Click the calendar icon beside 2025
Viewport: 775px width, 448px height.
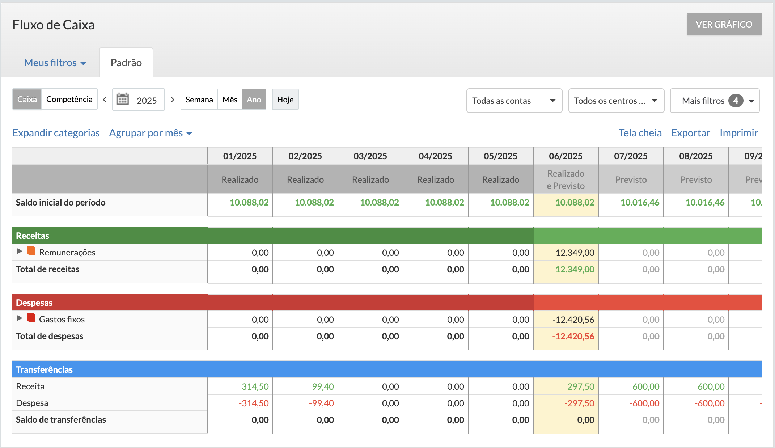click(123, 100)
